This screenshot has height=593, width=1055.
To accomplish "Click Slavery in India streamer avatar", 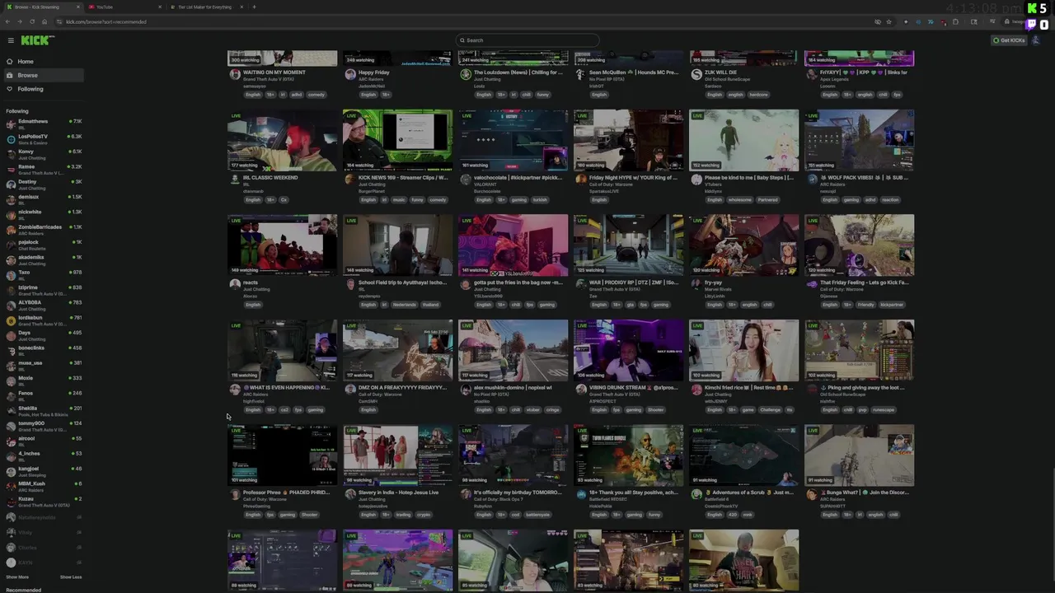I will point(350,494).
